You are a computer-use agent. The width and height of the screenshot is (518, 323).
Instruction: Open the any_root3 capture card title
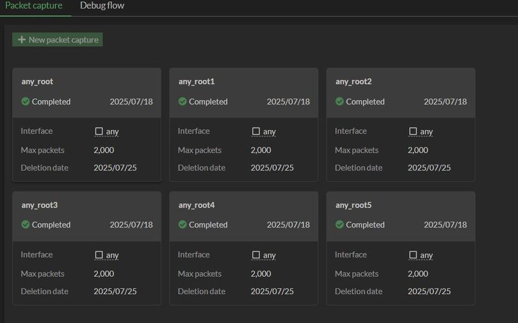[40, 205]
